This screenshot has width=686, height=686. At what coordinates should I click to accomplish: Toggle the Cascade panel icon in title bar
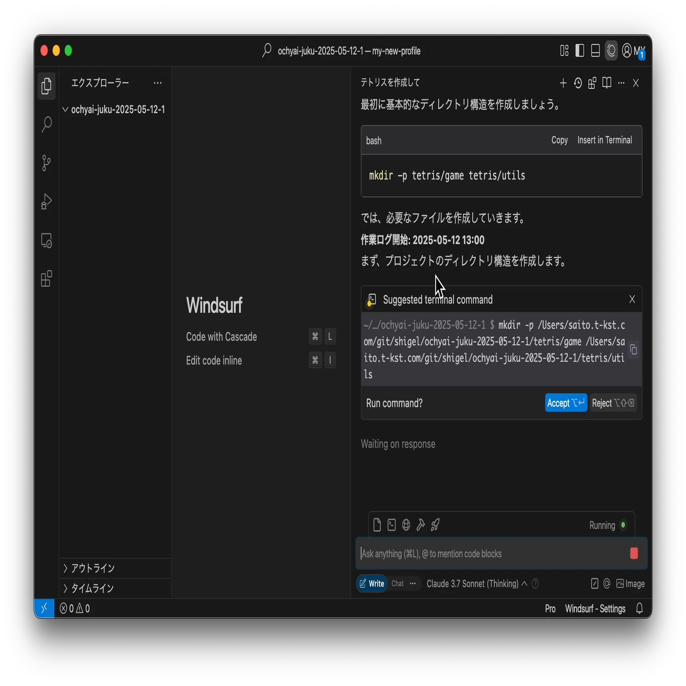[611, 50]
